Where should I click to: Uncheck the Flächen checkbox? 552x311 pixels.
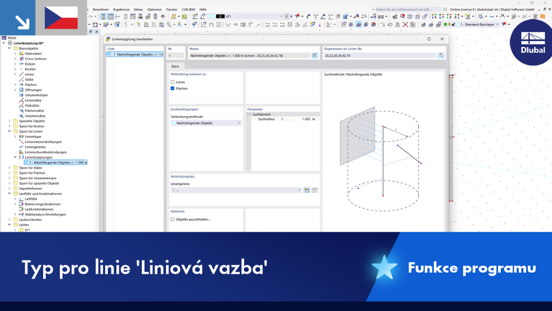click(x=172, y=89)
